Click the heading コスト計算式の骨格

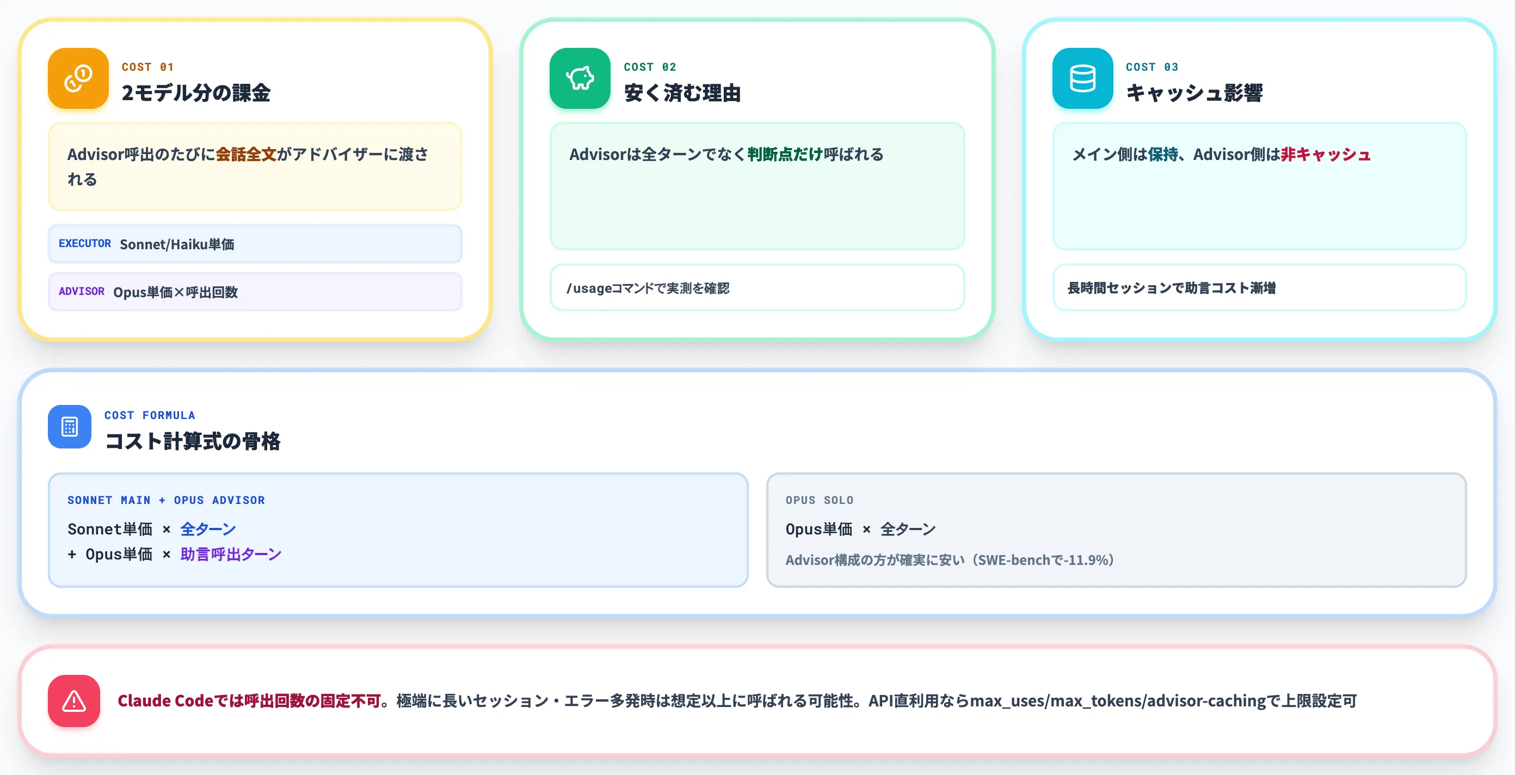[192, 441]
